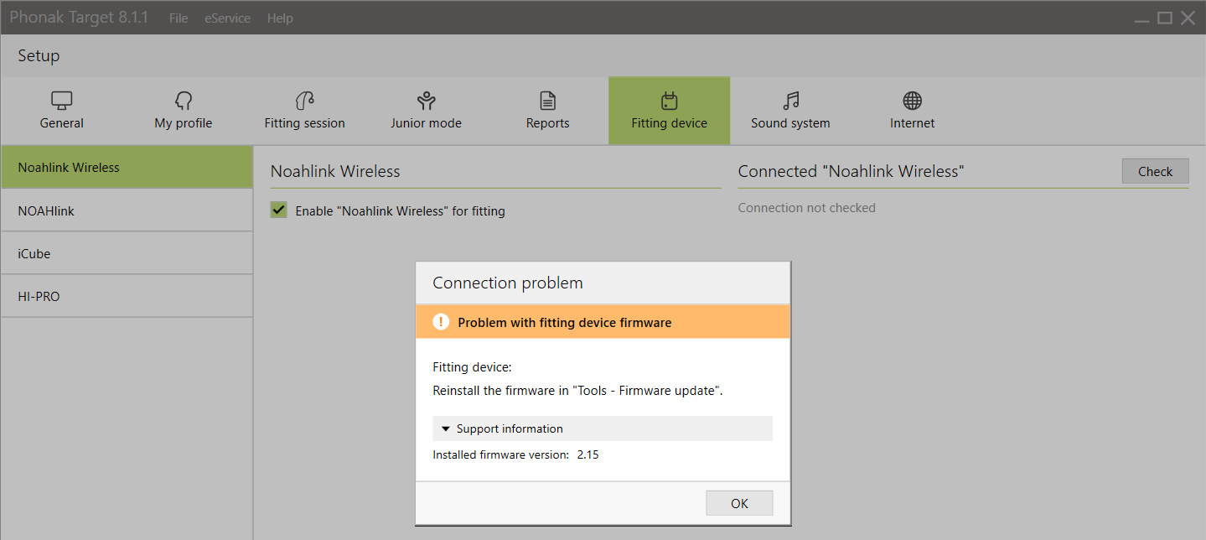Open the File menu
Image resolution: width=1206 pixels, height=540 pixels.
[x=179, y=18]
